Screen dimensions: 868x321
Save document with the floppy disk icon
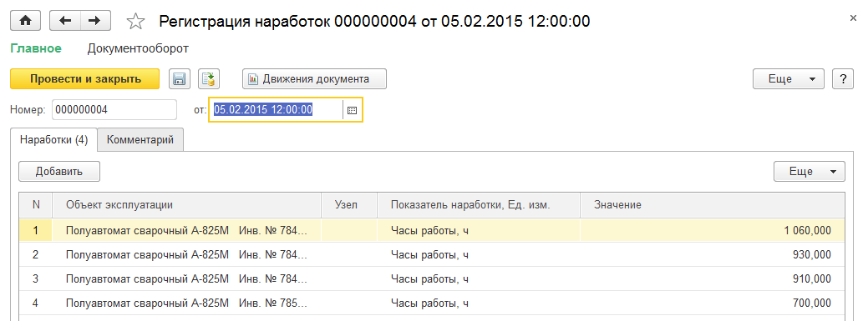tap(179, 79)
